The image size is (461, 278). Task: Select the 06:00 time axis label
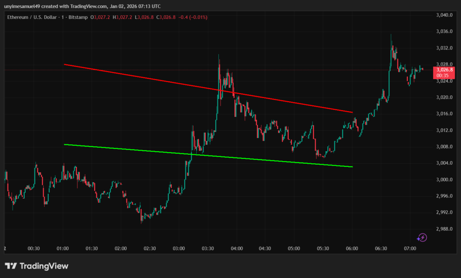pyautogui.click(x=352, y=248)
